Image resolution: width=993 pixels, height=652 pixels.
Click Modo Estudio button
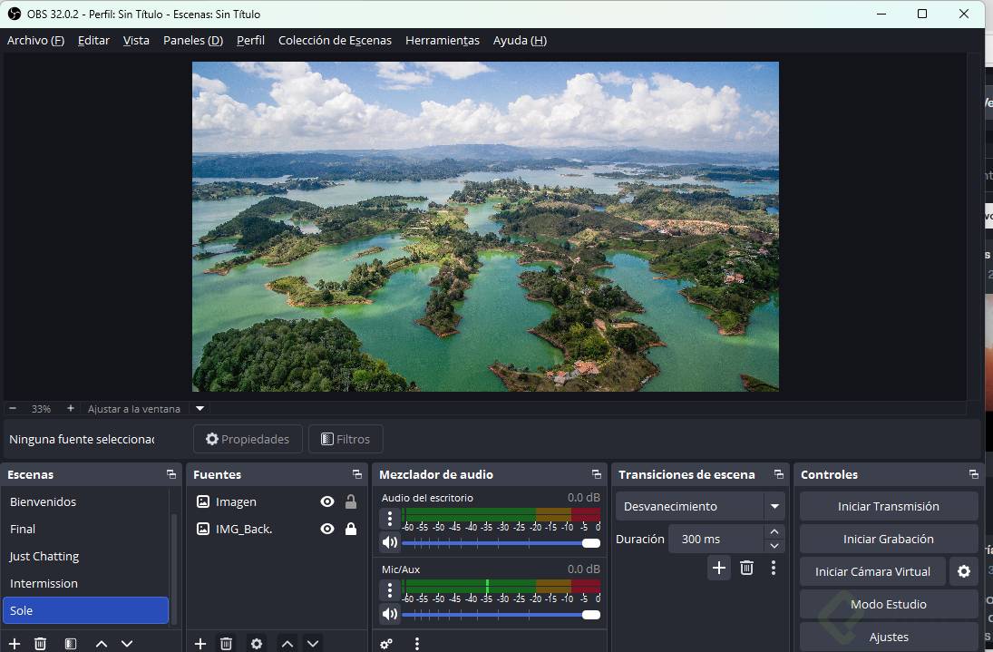[x=888, y=604]
